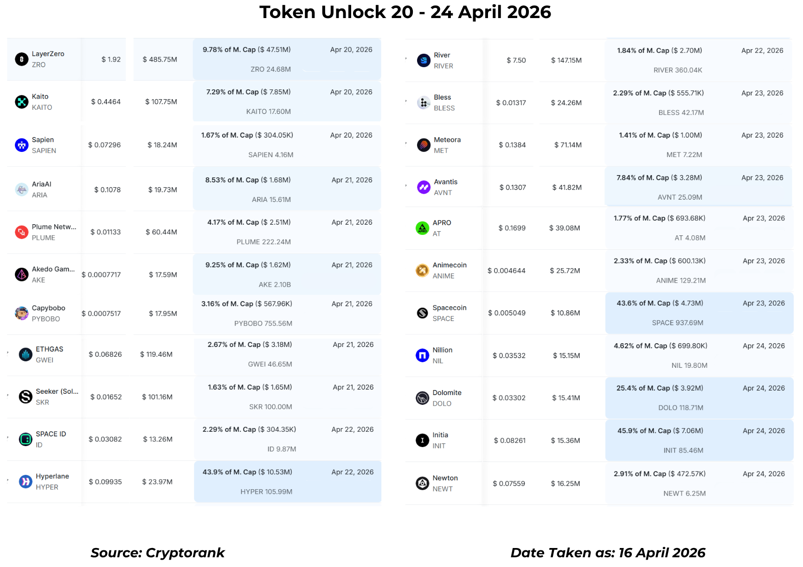Select the Spacecoin 43.6% unlock cell
The width and height of the screenshot is (803, 567).
pos(699,313)
